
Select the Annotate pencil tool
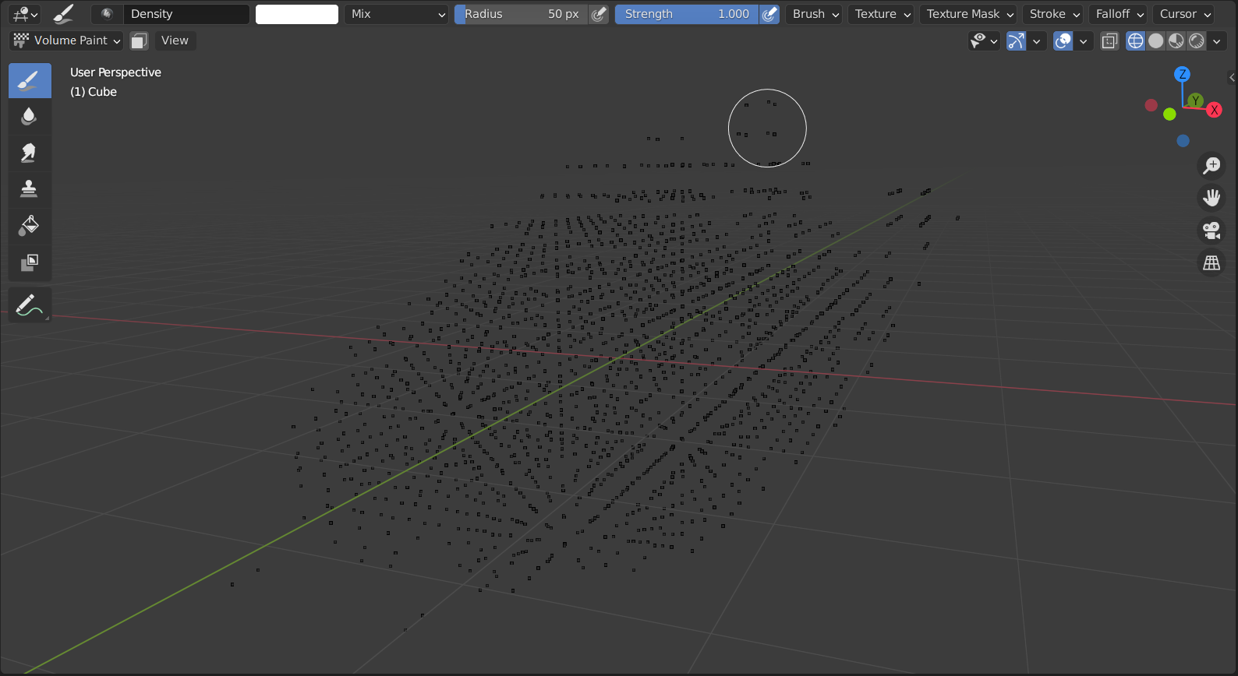[30, 305]
